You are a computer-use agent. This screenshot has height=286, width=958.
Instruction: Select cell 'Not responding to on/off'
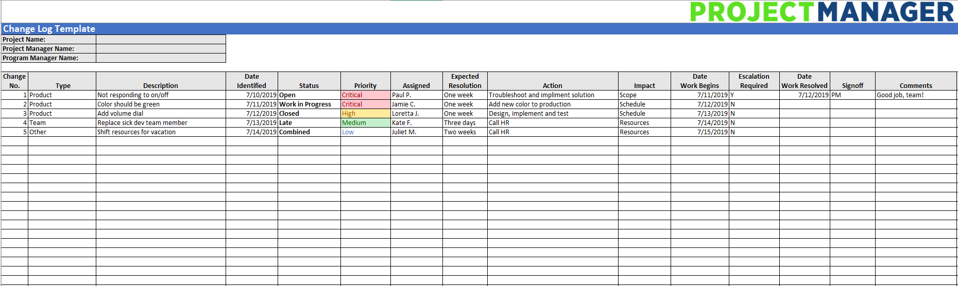[161, 95]
